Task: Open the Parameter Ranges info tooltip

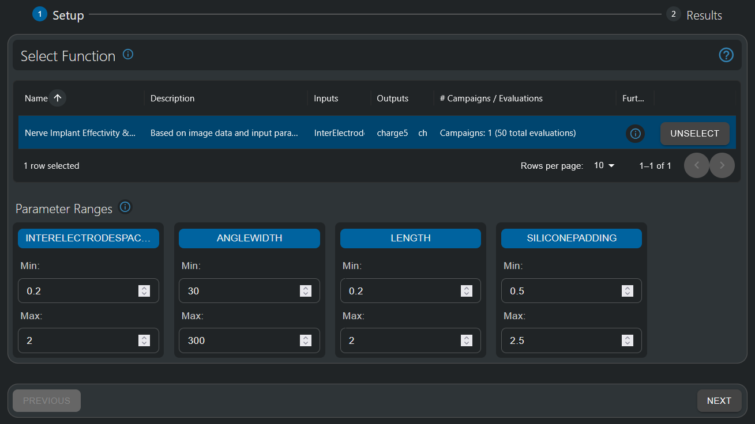Action: tap(125, 207)
